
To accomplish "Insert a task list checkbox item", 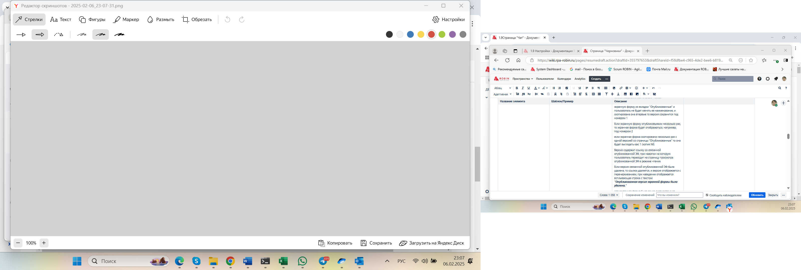I will pos(567,88).
